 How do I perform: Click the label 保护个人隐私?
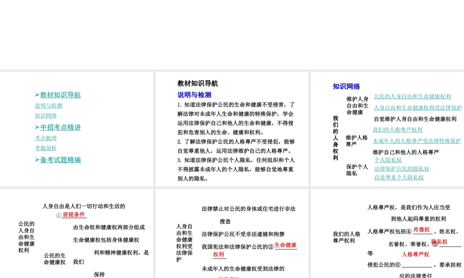[x=357, y=170]
